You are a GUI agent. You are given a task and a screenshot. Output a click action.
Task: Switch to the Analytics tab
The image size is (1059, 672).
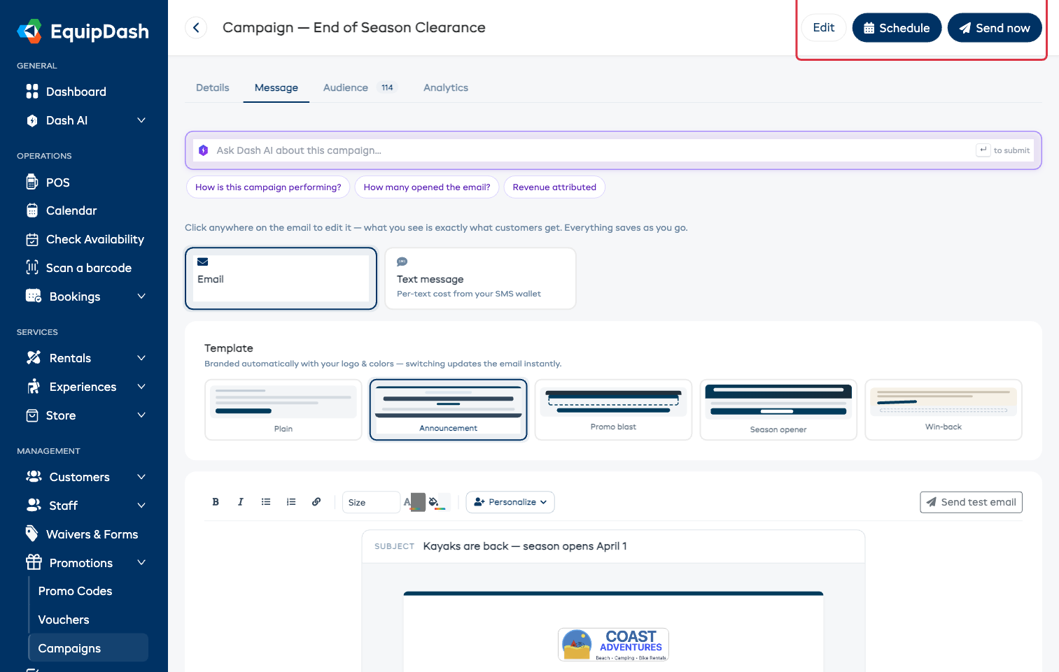[446, 87]
